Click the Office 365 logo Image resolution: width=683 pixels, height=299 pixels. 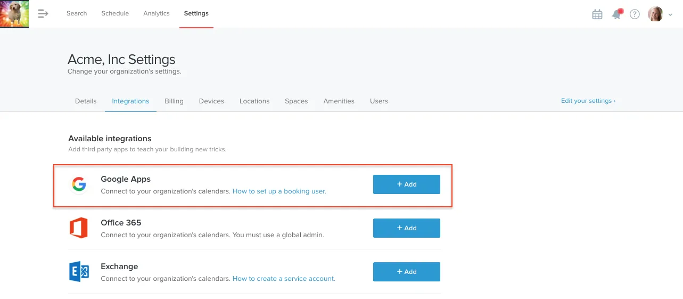(x=79, y=228)
